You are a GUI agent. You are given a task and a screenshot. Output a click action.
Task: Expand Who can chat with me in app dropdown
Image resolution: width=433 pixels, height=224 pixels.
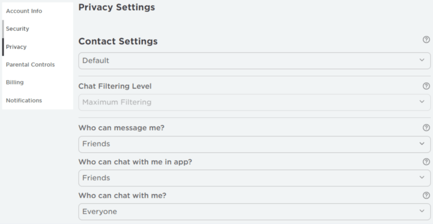click(254, 178)
